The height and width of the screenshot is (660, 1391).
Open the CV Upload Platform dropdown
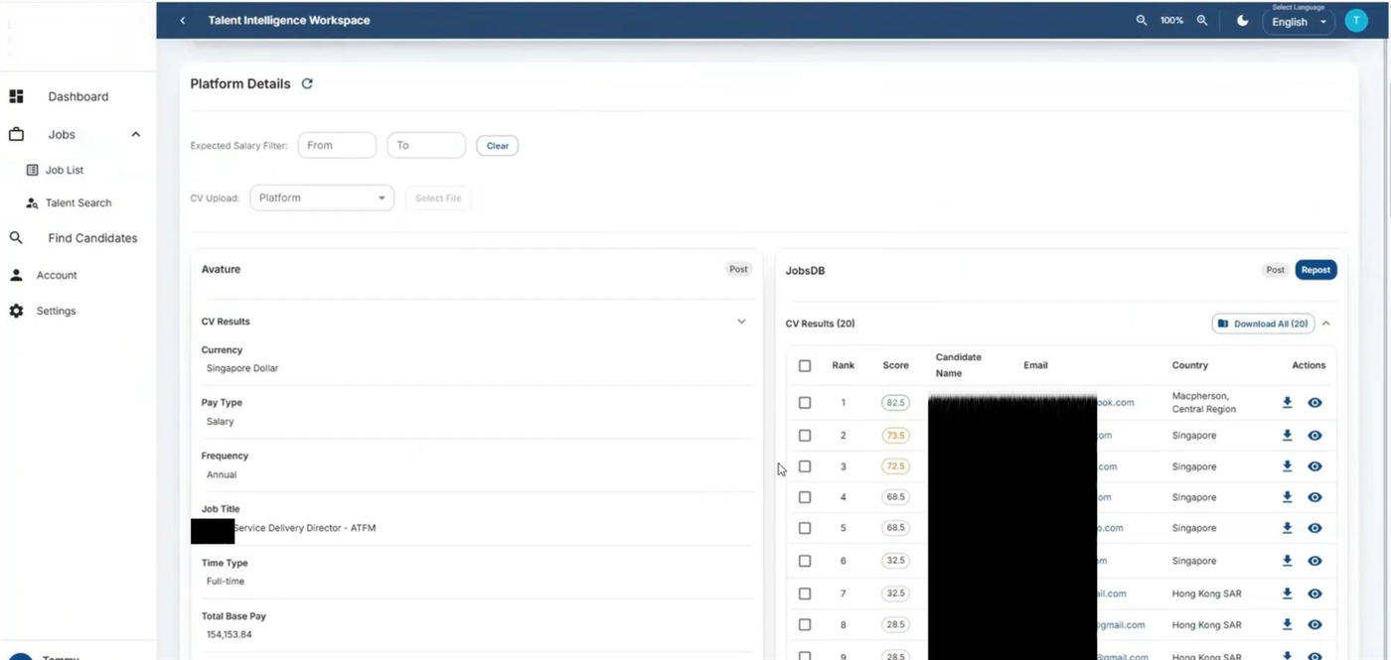(322, 198)
